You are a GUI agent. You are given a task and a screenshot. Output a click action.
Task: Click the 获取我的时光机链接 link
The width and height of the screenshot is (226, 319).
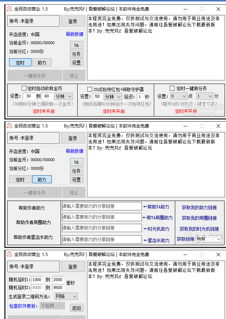pyautogui.click(x=199, y=229)
